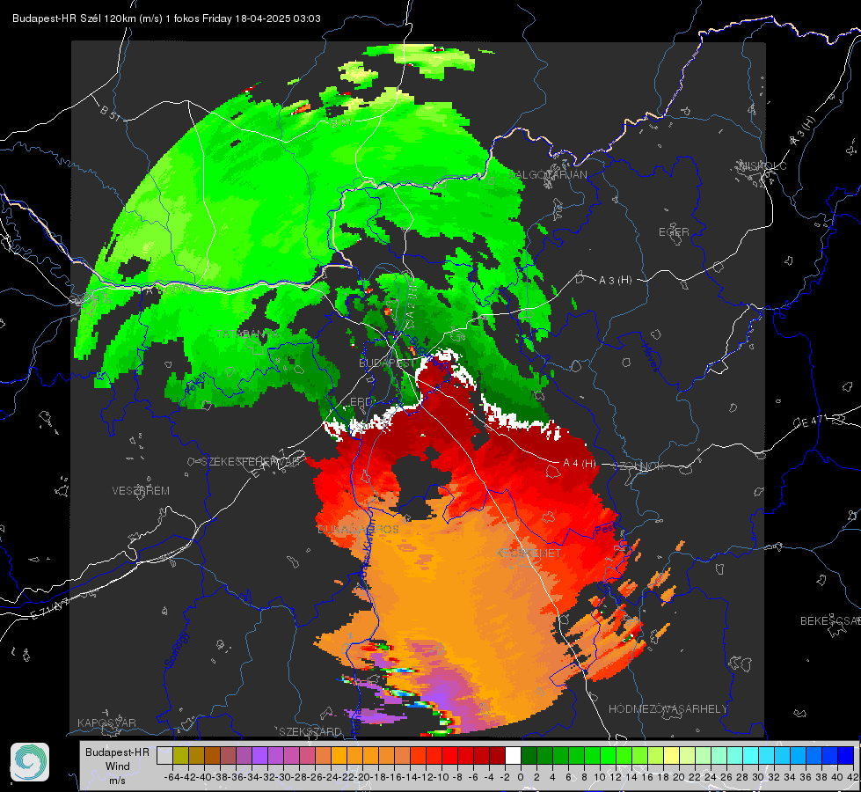
Task: Click the Budapest-HR Wind m/s legend title
Action: pyautogui.click(x=118, y=766)
